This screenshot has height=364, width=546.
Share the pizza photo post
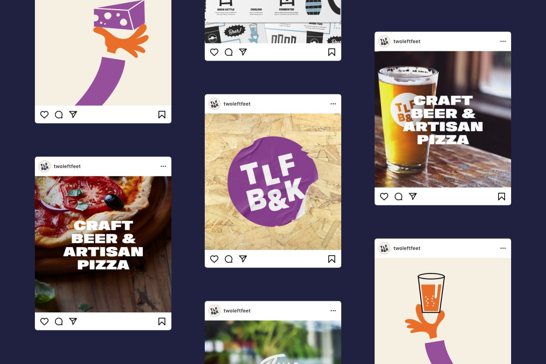[x=73, y=321]
